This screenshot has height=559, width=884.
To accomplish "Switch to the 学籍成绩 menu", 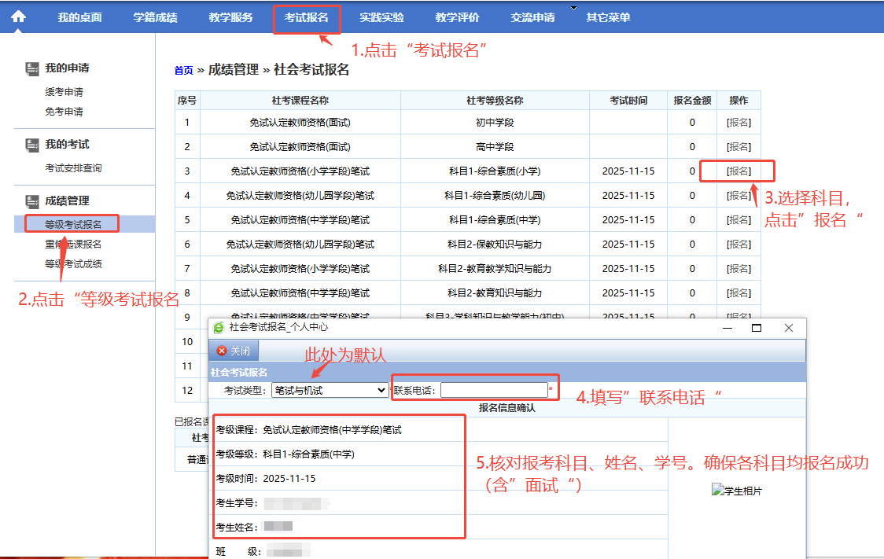I will [155, 17].
